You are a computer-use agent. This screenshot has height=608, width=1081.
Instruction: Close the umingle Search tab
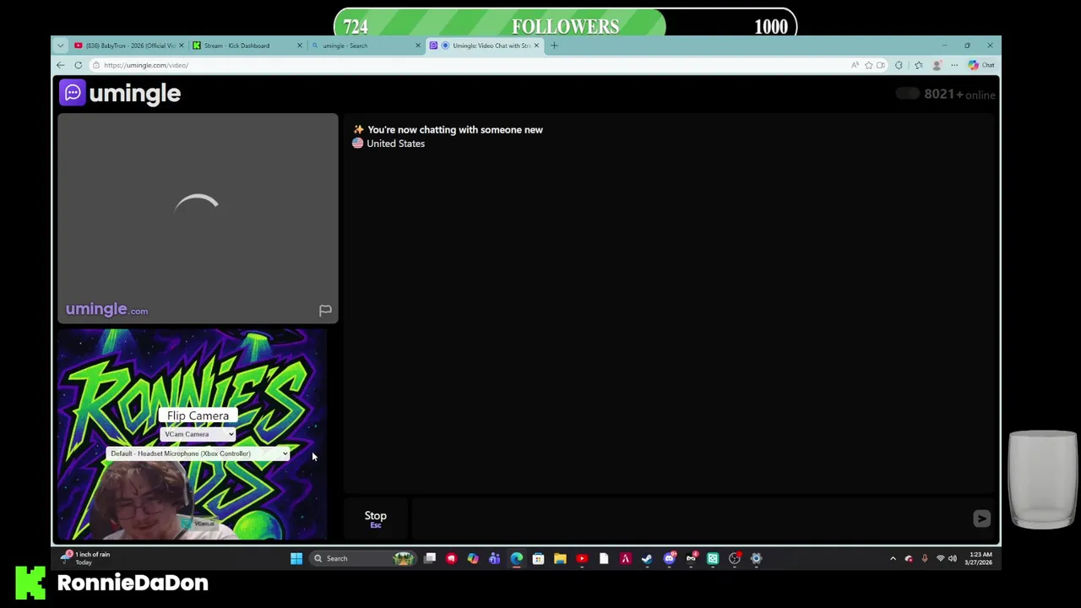click(417, 46)
